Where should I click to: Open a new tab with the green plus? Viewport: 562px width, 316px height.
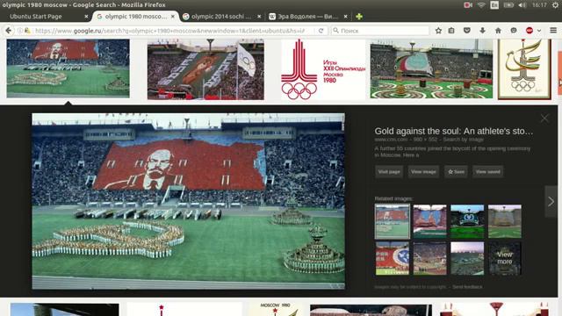coord(359,17)
